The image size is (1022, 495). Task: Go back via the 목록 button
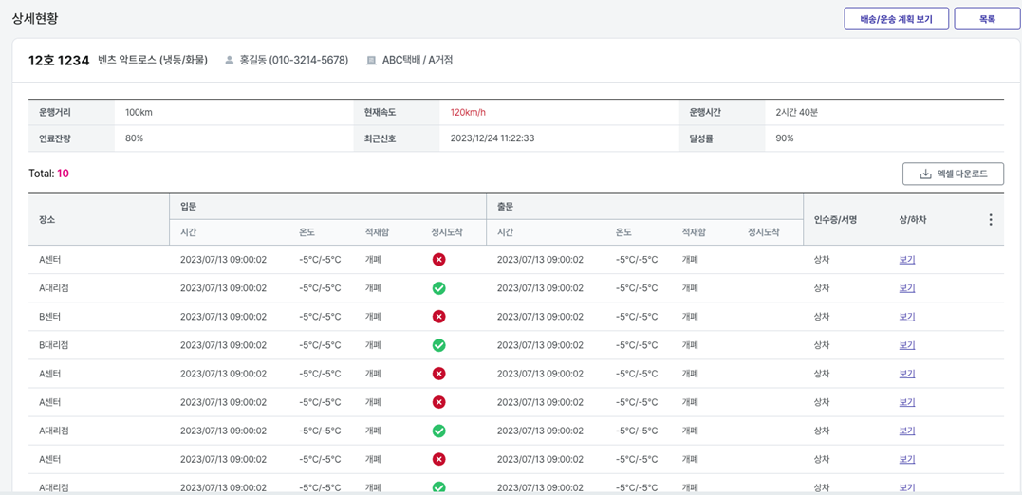coord(987,19)
